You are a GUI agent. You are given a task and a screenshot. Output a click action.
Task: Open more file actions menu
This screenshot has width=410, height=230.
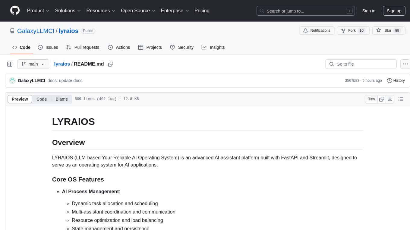[x=405, y=64]
